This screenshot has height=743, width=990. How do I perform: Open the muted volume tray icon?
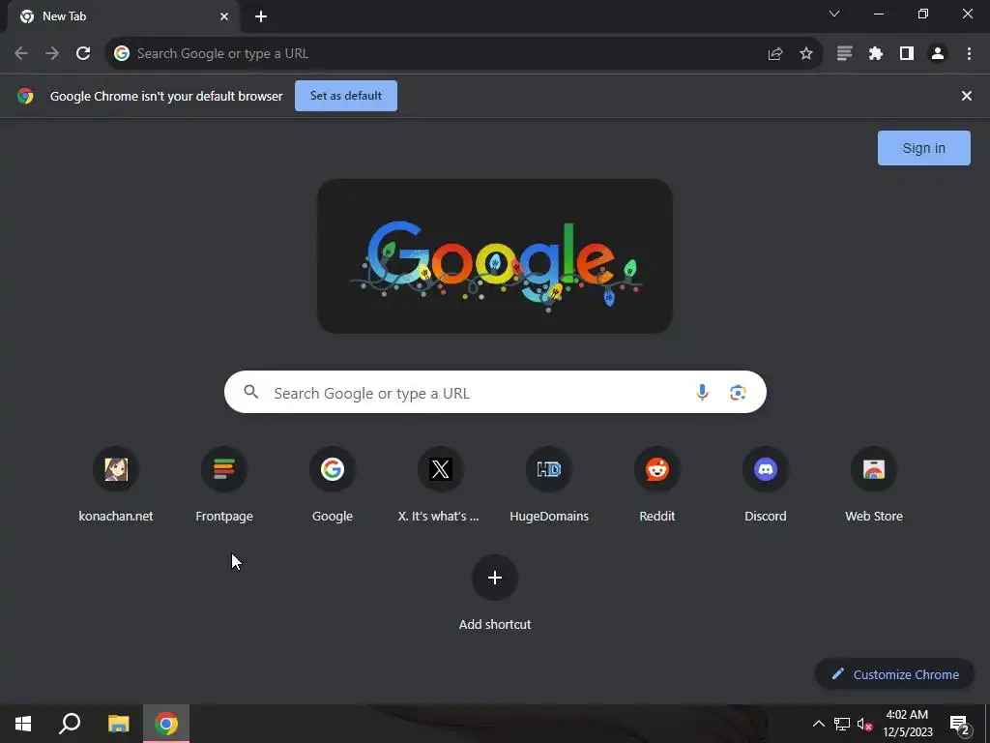tap(864, 724)
